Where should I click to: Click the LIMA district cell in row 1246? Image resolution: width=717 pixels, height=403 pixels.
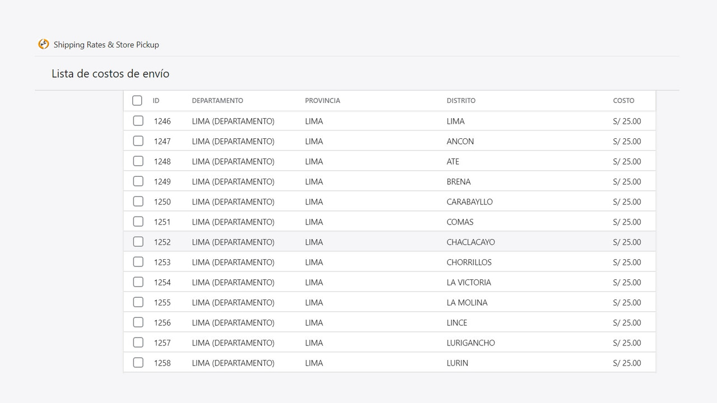pyautogui.click(x=455, y=121)
